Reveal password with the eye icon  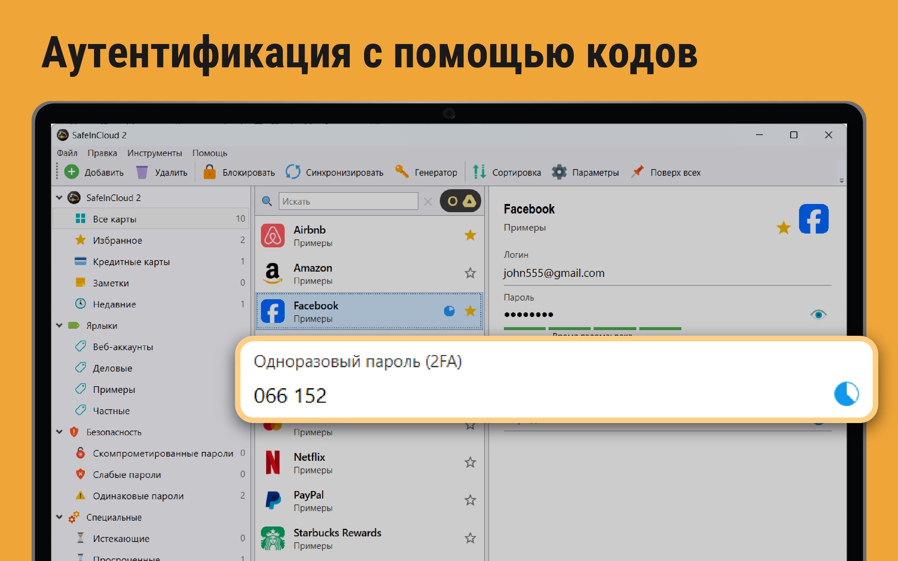click(x=818, y=315)
